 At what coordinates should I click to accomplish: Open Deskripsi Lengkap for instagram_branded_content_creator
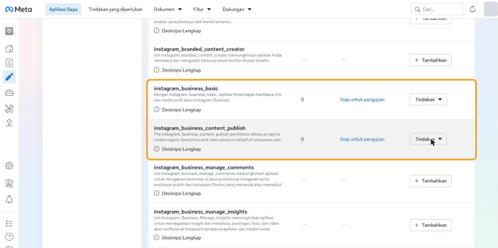point(181,70)
